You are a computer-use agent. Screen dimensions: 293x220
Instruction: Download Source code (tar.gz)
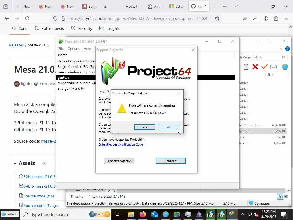[41, 205]
